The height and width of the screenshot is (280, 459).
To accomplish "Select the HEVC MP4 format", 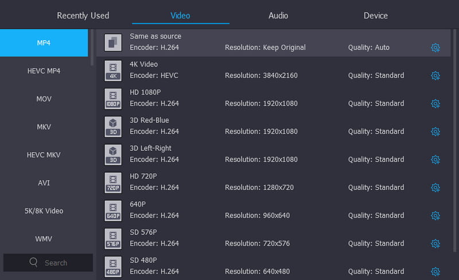I will (44, 71).
